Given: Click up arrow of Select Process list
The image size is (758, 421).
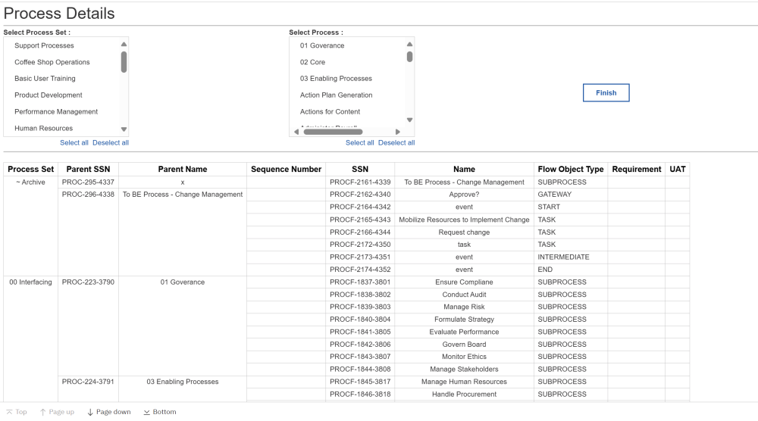Looking at the screenshot, I should (409, 45).
